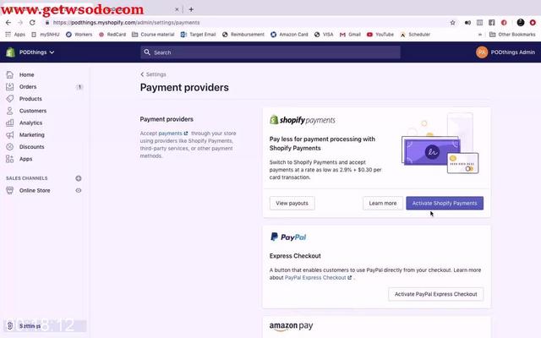541x338 pixels.
Task: Open Discounts in the sidebar
Action: [31, 147]
